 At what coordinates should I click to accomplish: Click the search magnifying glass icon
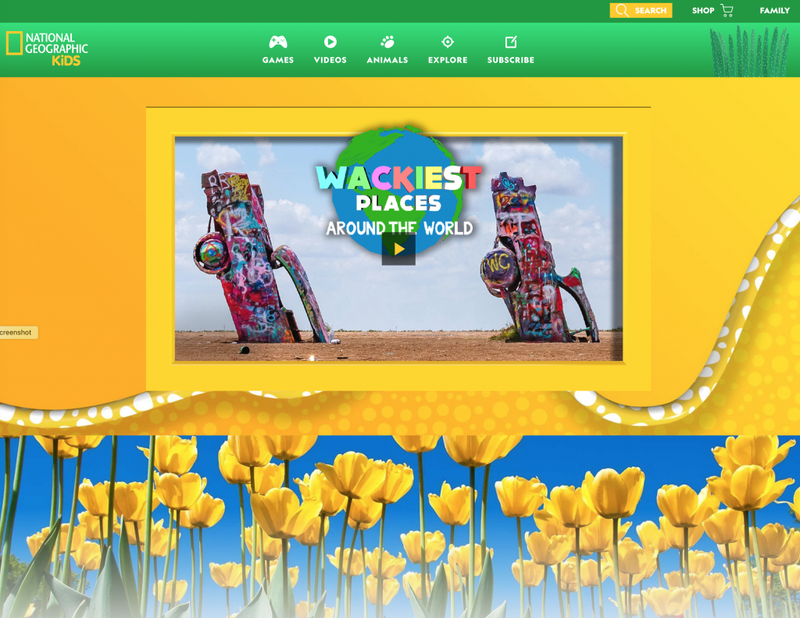pos(622,10)
